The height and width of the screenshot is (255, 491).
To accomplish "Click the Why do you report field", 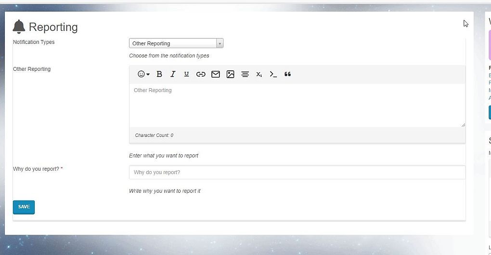I will pyautogui.click(x=297, y=173).
